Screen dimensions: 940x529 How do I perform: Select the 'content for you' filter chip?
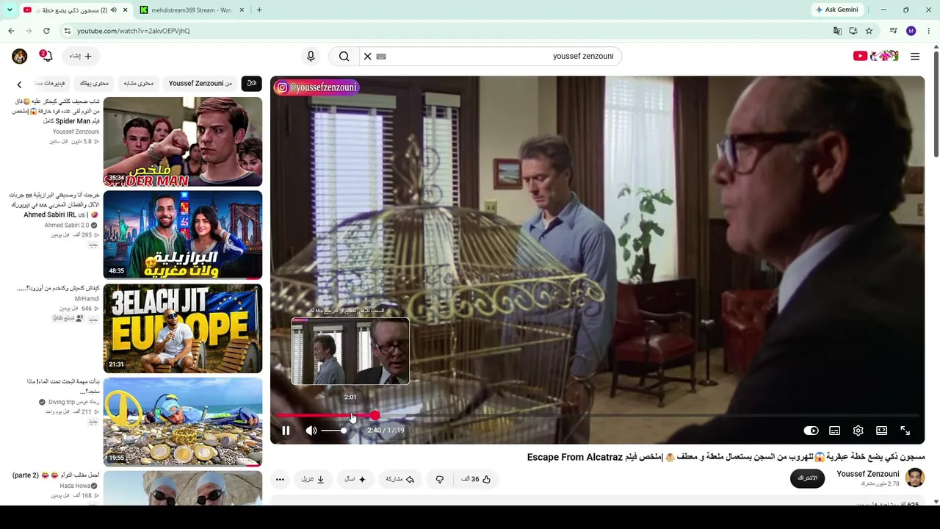click(94, 83)
